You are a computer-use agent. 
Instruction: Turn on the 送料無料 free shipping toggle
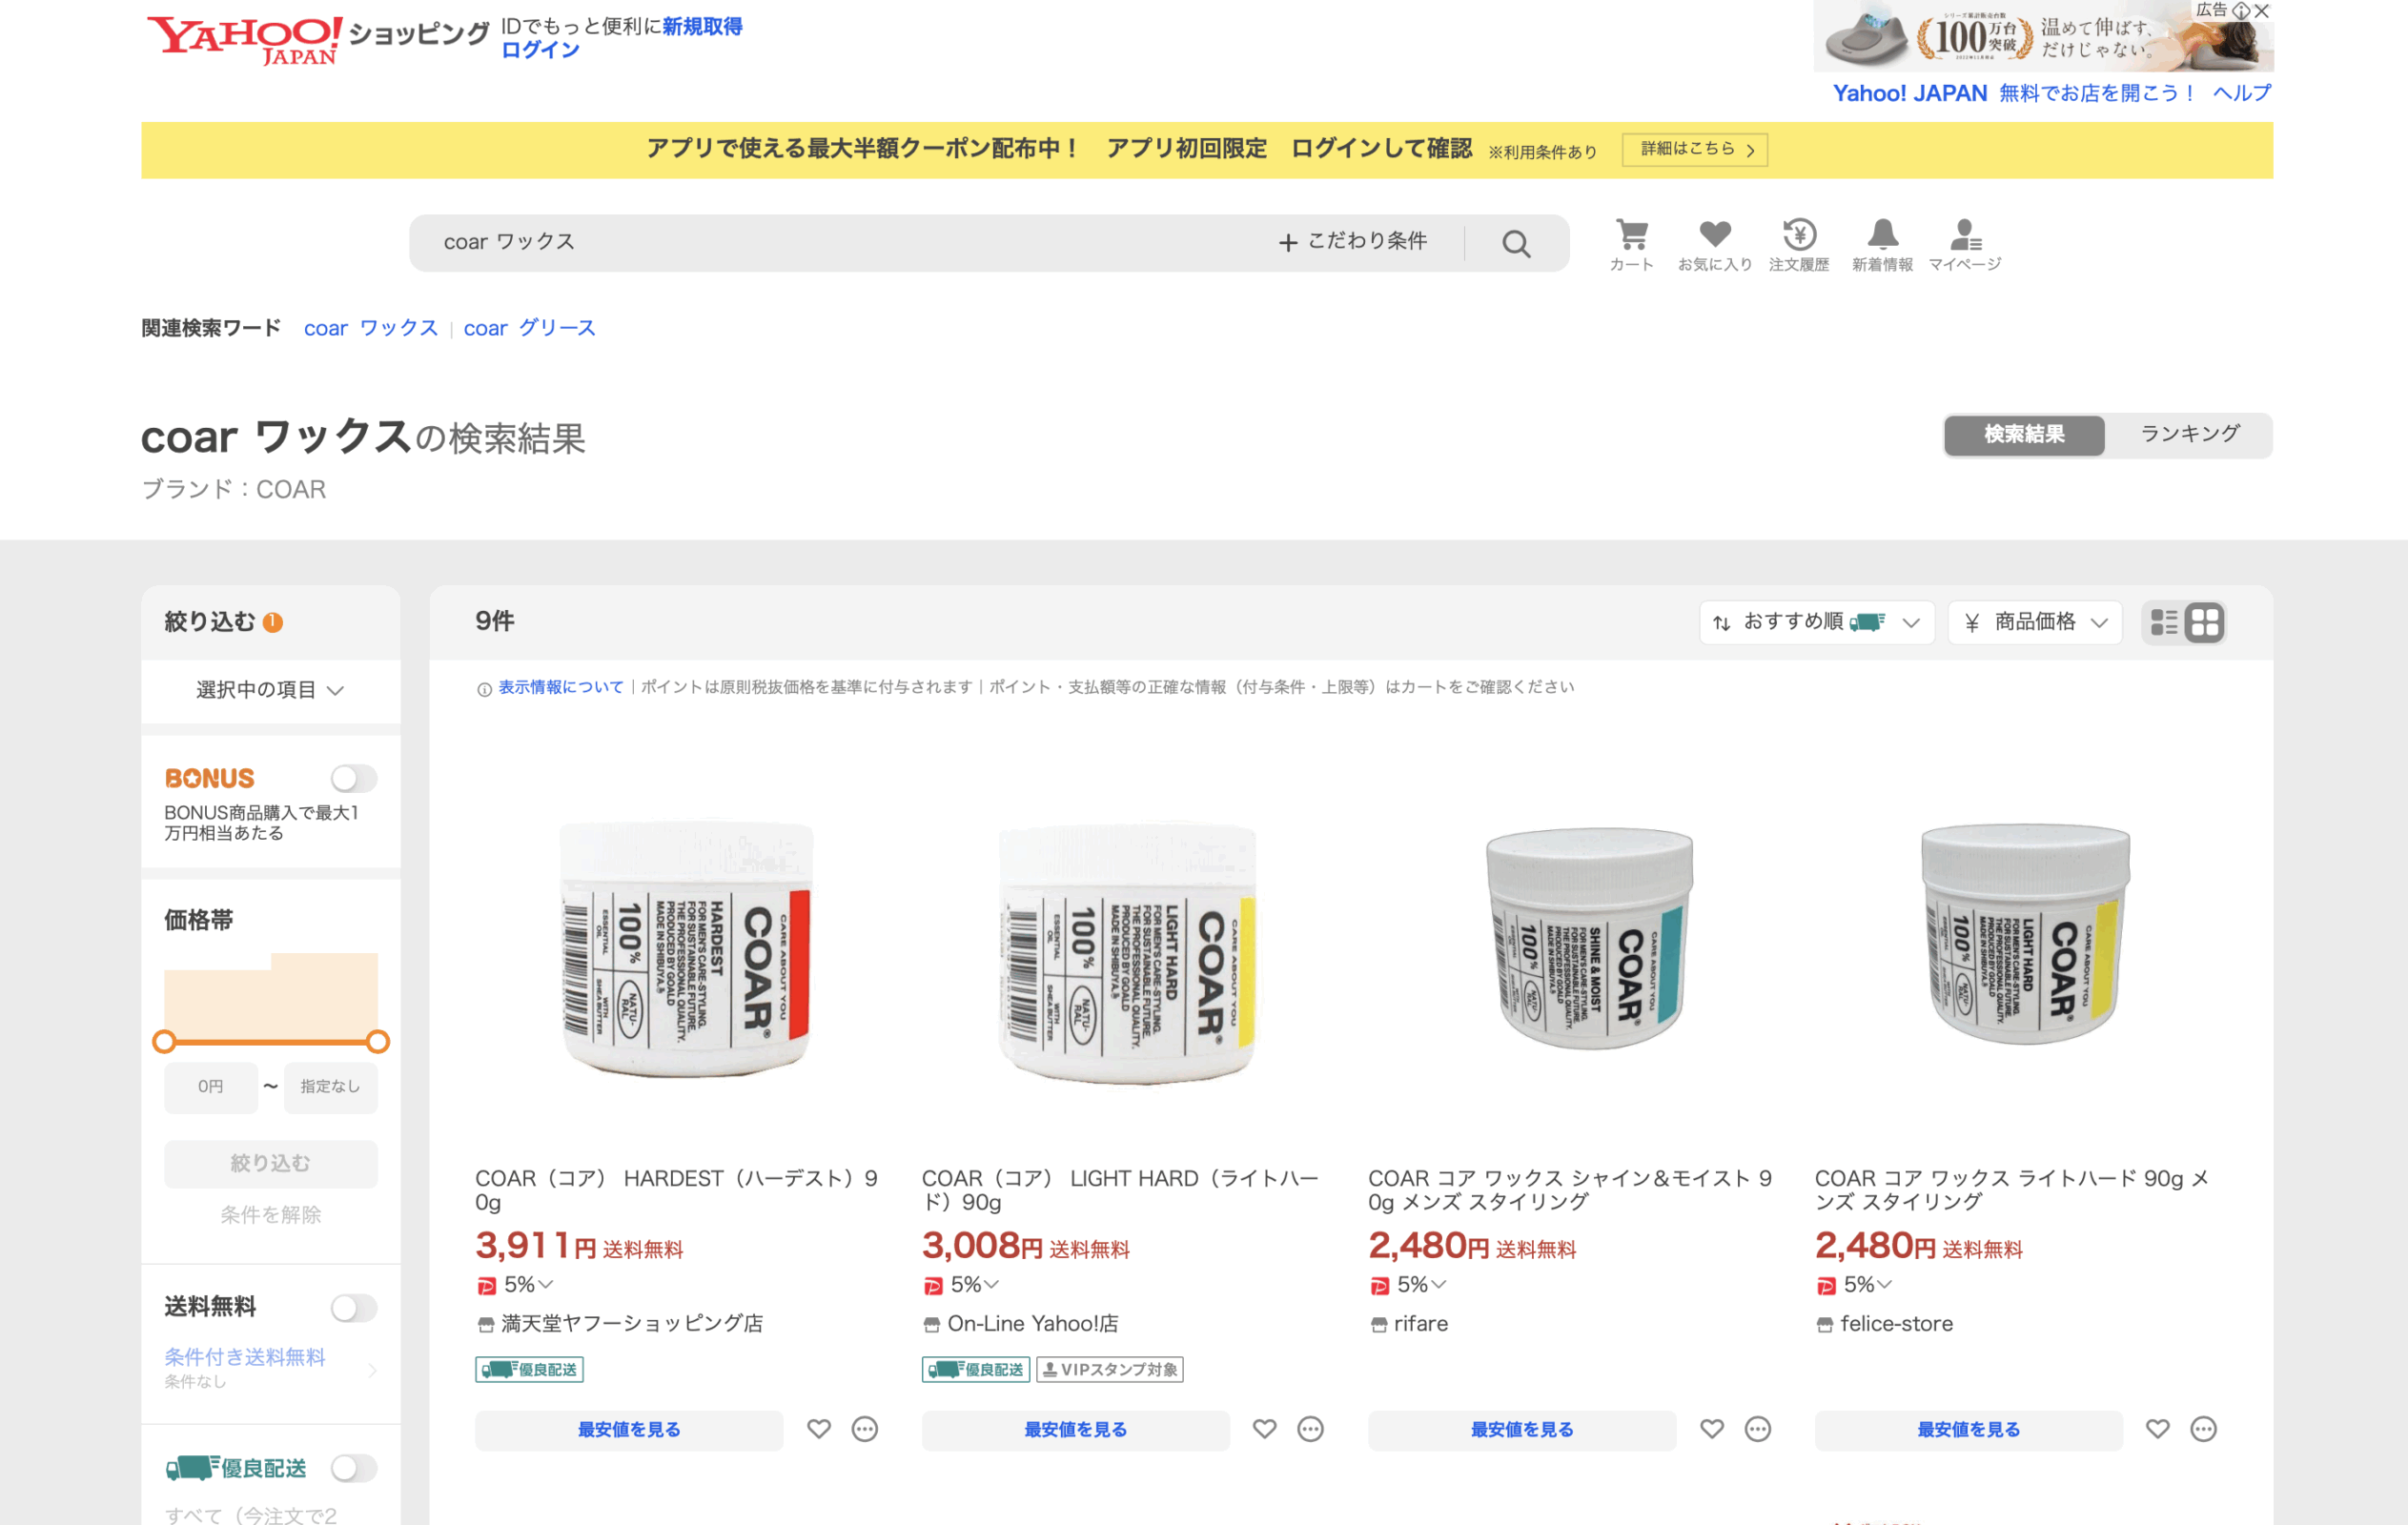tap(353, 1308)
